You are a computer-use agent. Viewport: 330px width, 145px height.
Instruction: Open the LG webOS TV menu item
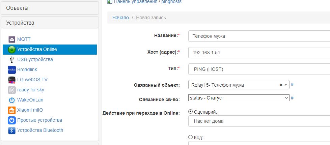click(x=32, y=80)
